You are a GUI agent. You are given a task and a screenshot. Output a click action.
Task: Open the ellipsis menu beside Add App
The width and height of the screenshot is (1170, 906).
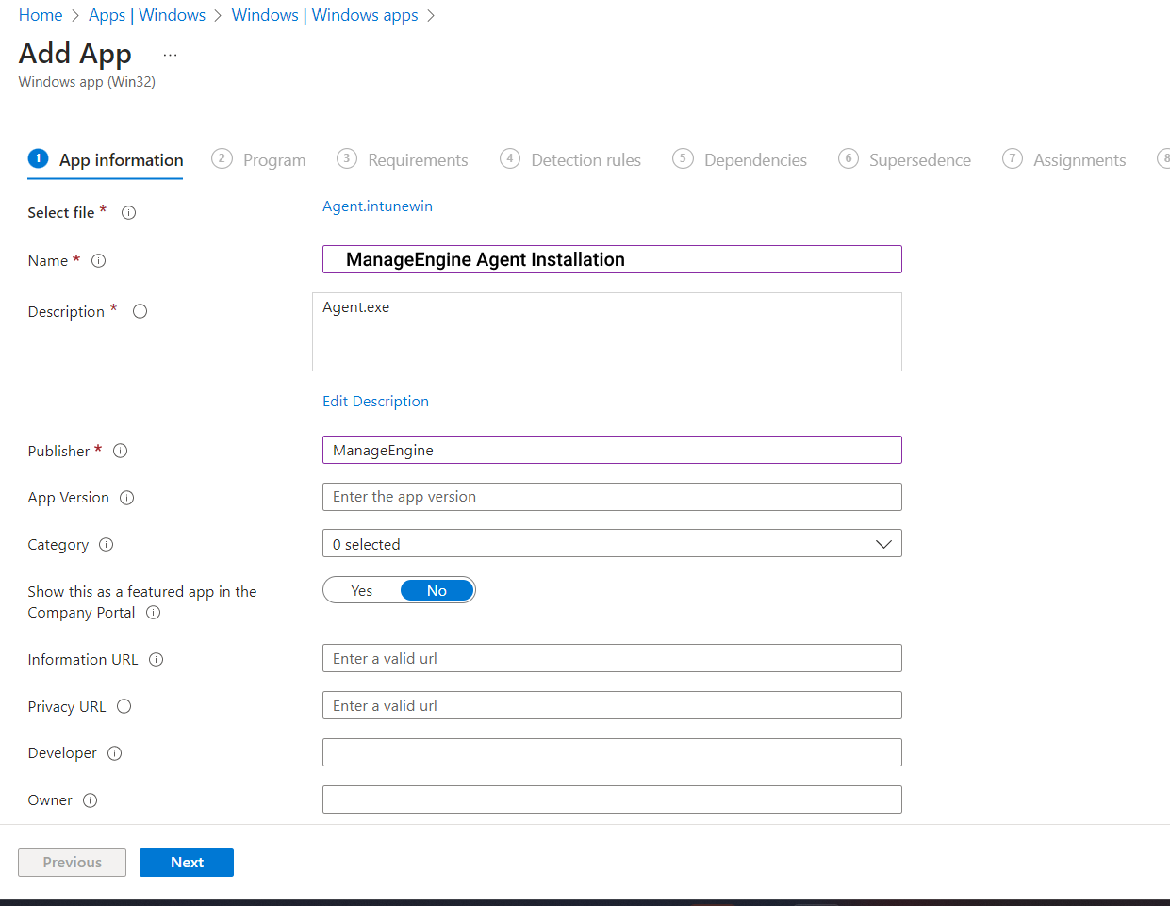click(170, 56)
